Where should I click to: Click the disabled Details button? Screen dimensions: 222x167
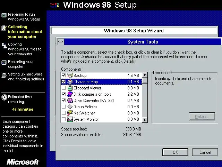(x=202, y=117)
